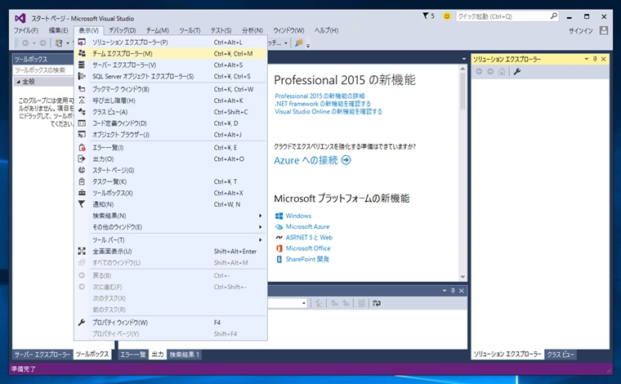Viewport: 621px width, 384px height.
Task: Open Output source combo box dropdown
Action: [x=304, y=303]
